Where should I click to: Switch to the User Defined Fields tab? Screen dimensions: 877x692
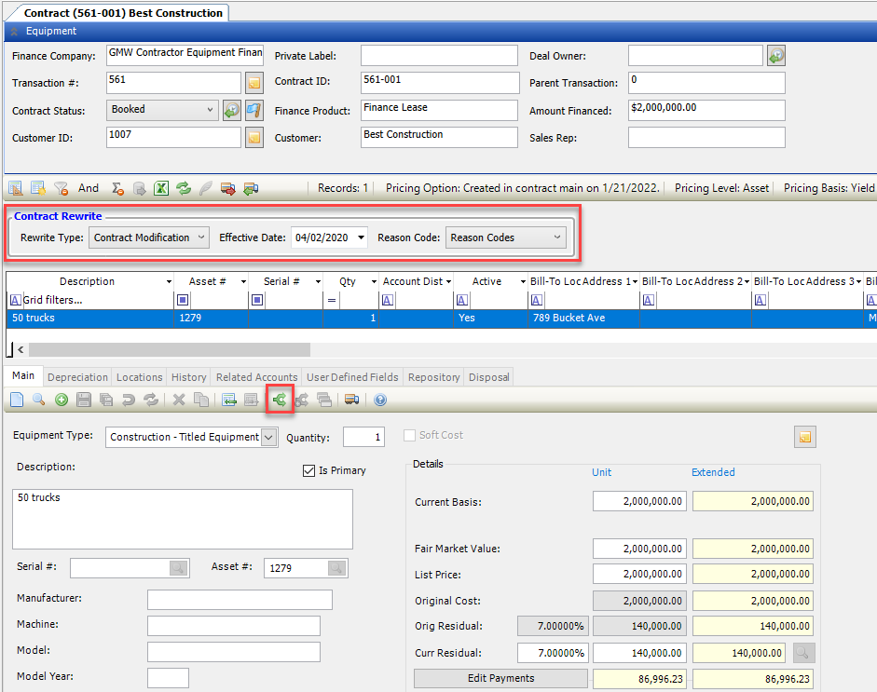tap(352, 377)
